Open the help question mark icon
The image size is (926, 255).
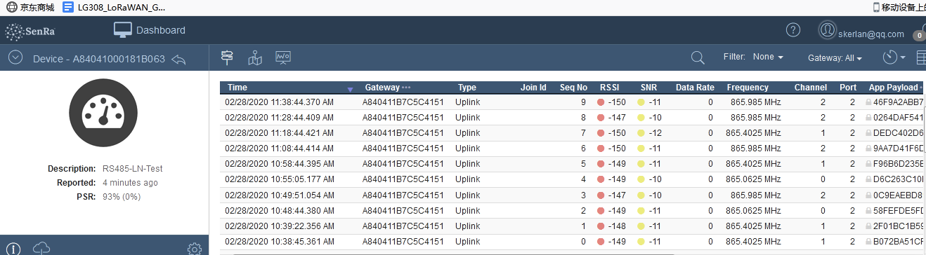[x=793, y=30]
